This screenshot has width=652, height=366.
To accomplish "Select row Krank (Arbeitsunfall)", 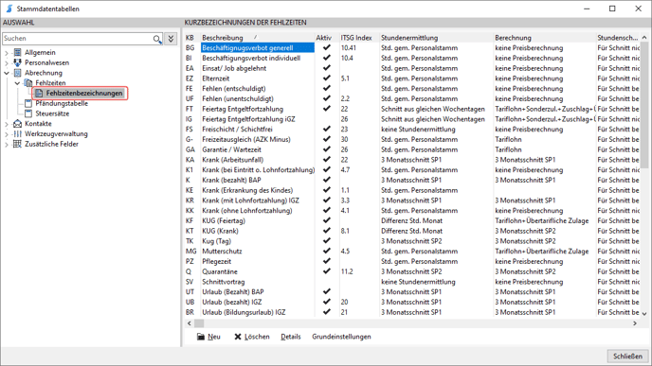I will pyautogui.click(x=411, y=160).
